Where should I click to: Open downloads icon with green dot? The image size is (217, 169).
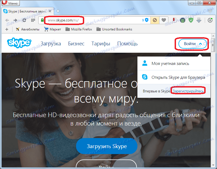[210, 20]
